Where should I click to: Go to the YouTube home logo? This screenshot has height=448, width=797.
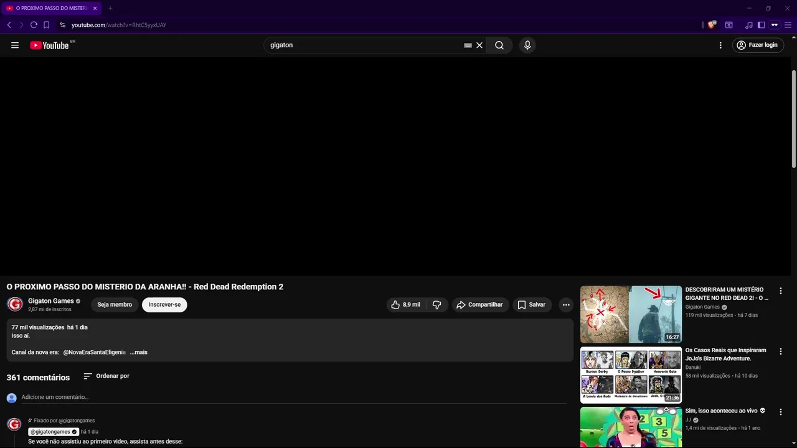point(49,45)
